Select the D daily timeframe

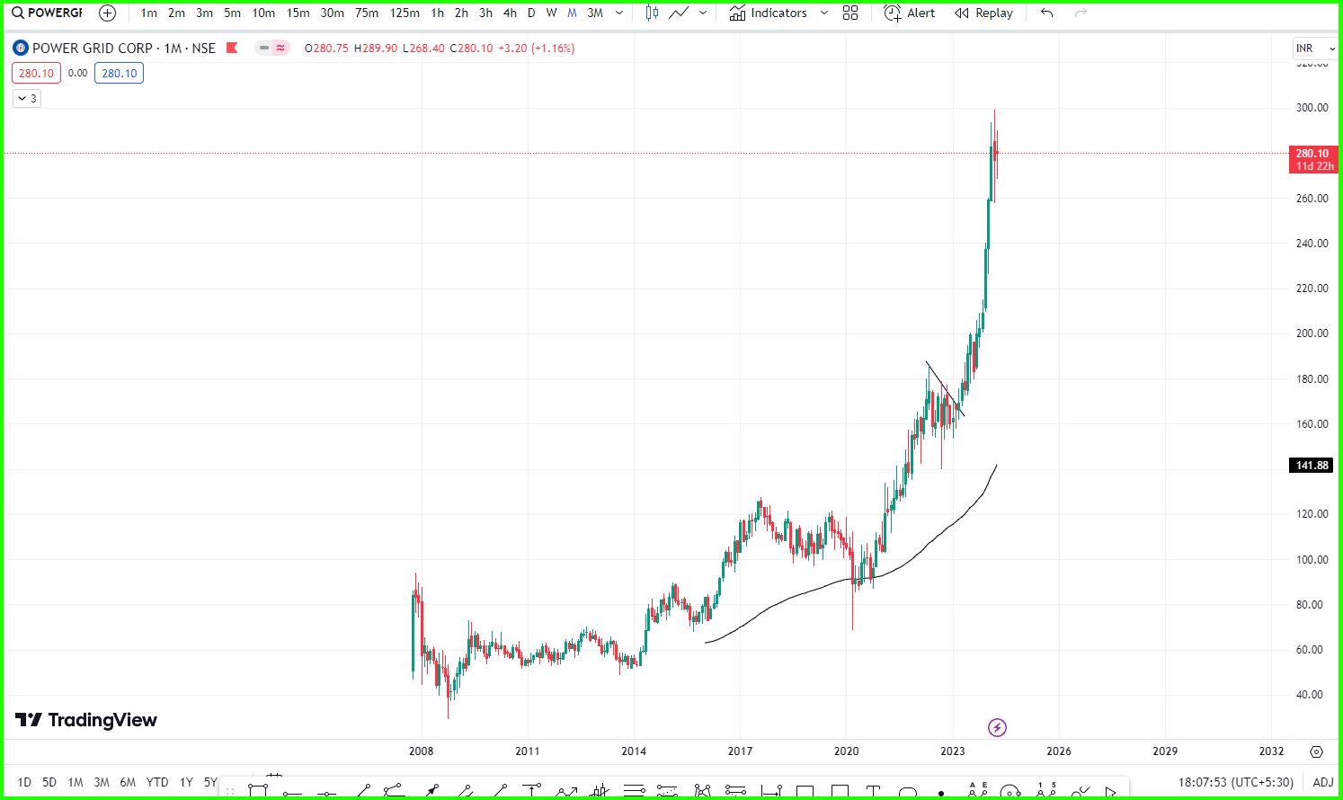(531, 13)
